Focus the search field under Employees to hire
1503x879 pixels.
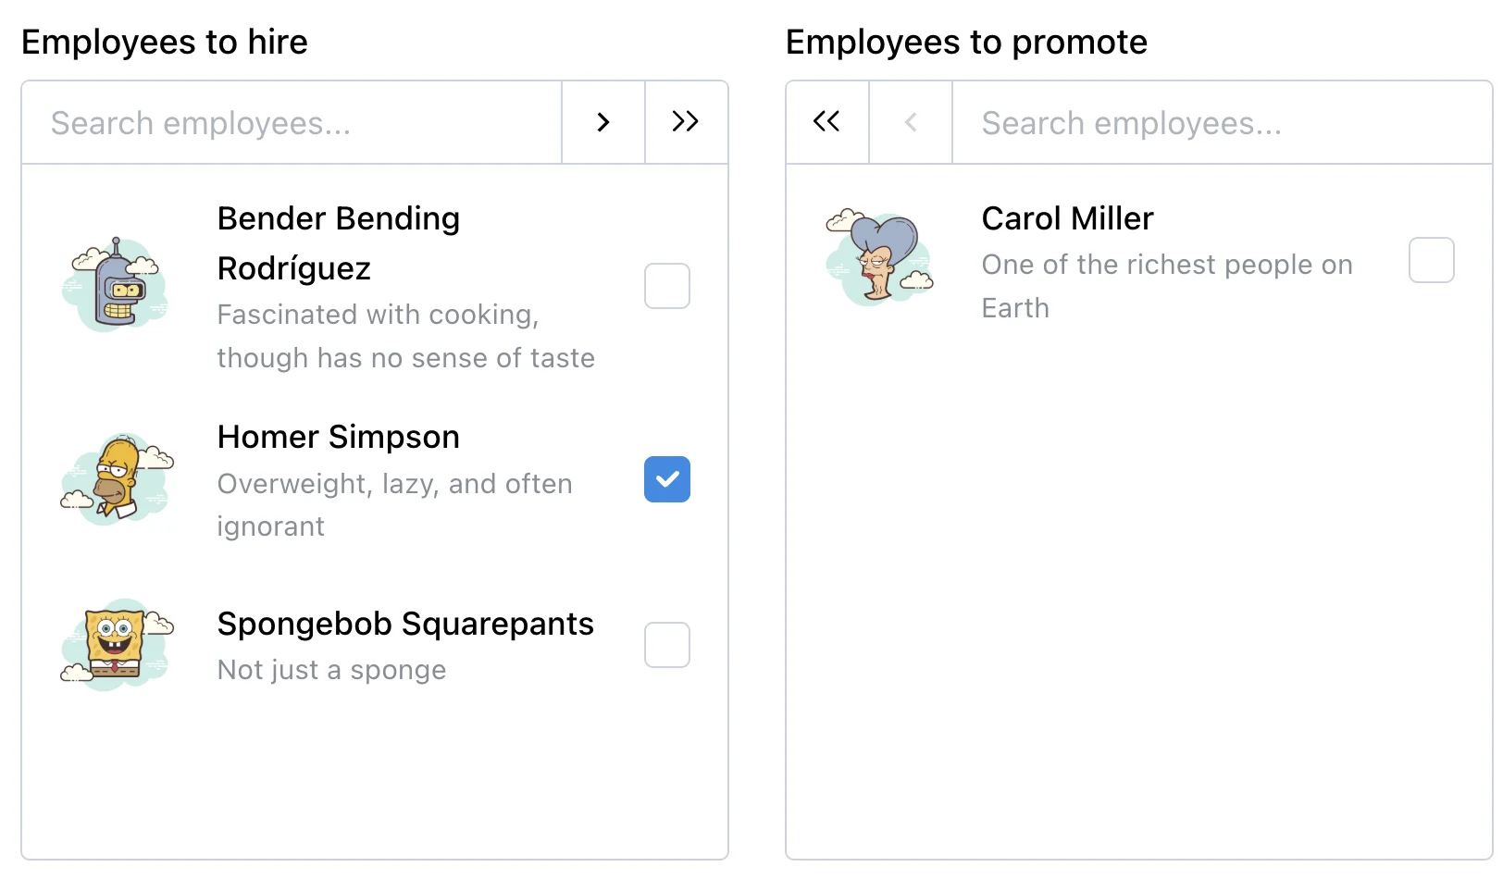click(292, 123)
